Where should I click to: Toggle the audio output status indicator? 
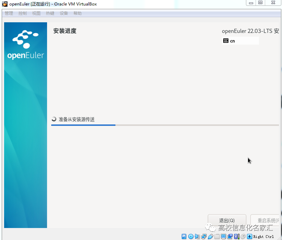(198, 236)
